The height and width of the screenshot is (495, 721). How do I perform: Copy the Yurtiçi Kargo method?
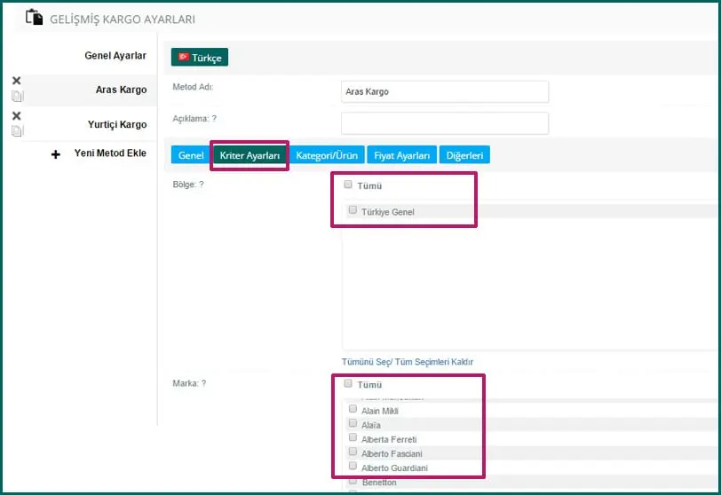pyautogui.click(x=17, y=130)
